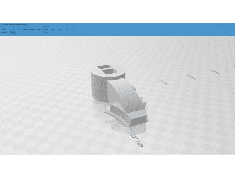
Task: Close the 3D Builder window
Action: pyautogui.click(x=232, y=24)
